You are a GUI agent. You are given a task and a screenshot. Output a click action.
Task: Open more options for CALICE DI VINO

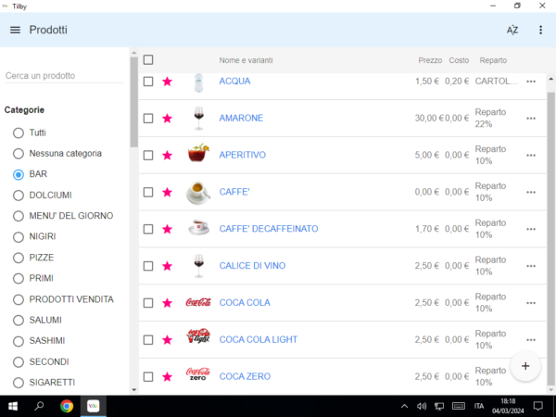click(x=531, y=266)
